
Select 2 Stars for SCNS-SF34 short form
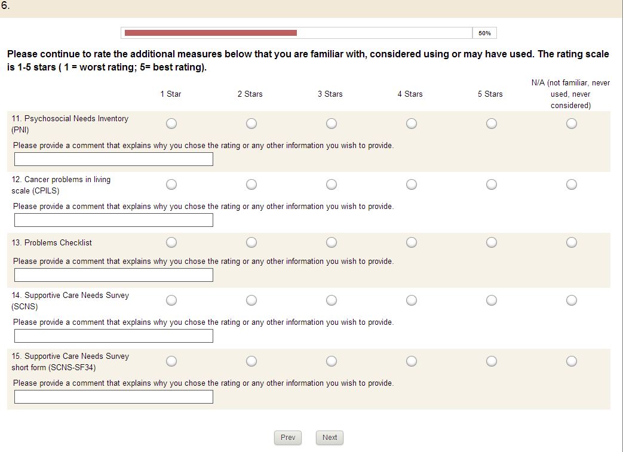(x=251, y=361)
